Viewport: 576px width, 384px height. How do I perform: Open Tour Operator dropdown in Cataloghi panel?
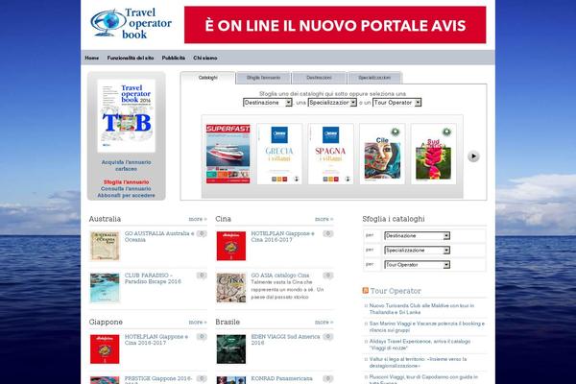pos(396,103)
